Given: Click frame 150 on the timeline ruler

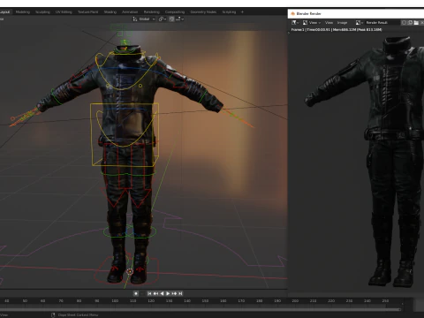Looking at the screenshot, I should [205, 301].
